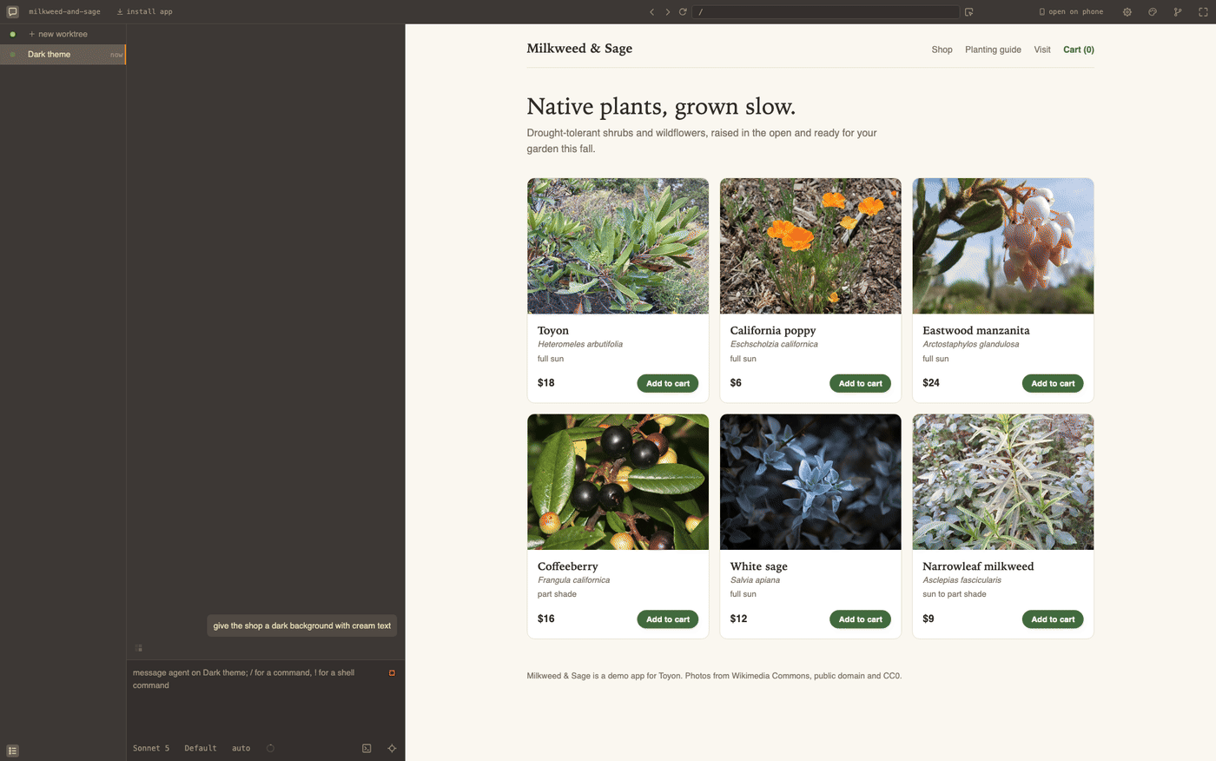Click the milkweed-and-sage project name
This screenshot has width=1216, height=761.
pyautogui.click(x=64, y=12)
